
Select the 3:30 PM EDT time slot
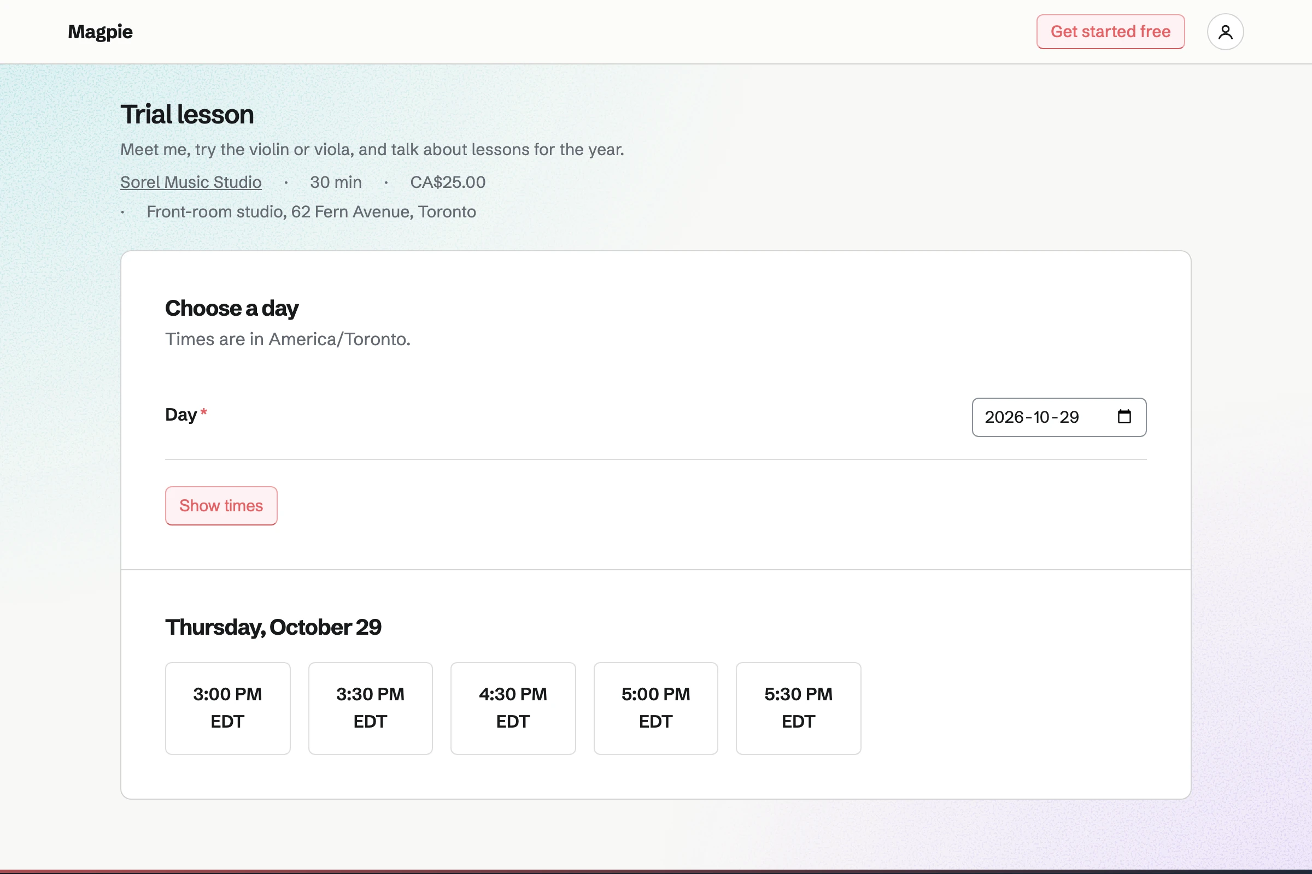371,708
